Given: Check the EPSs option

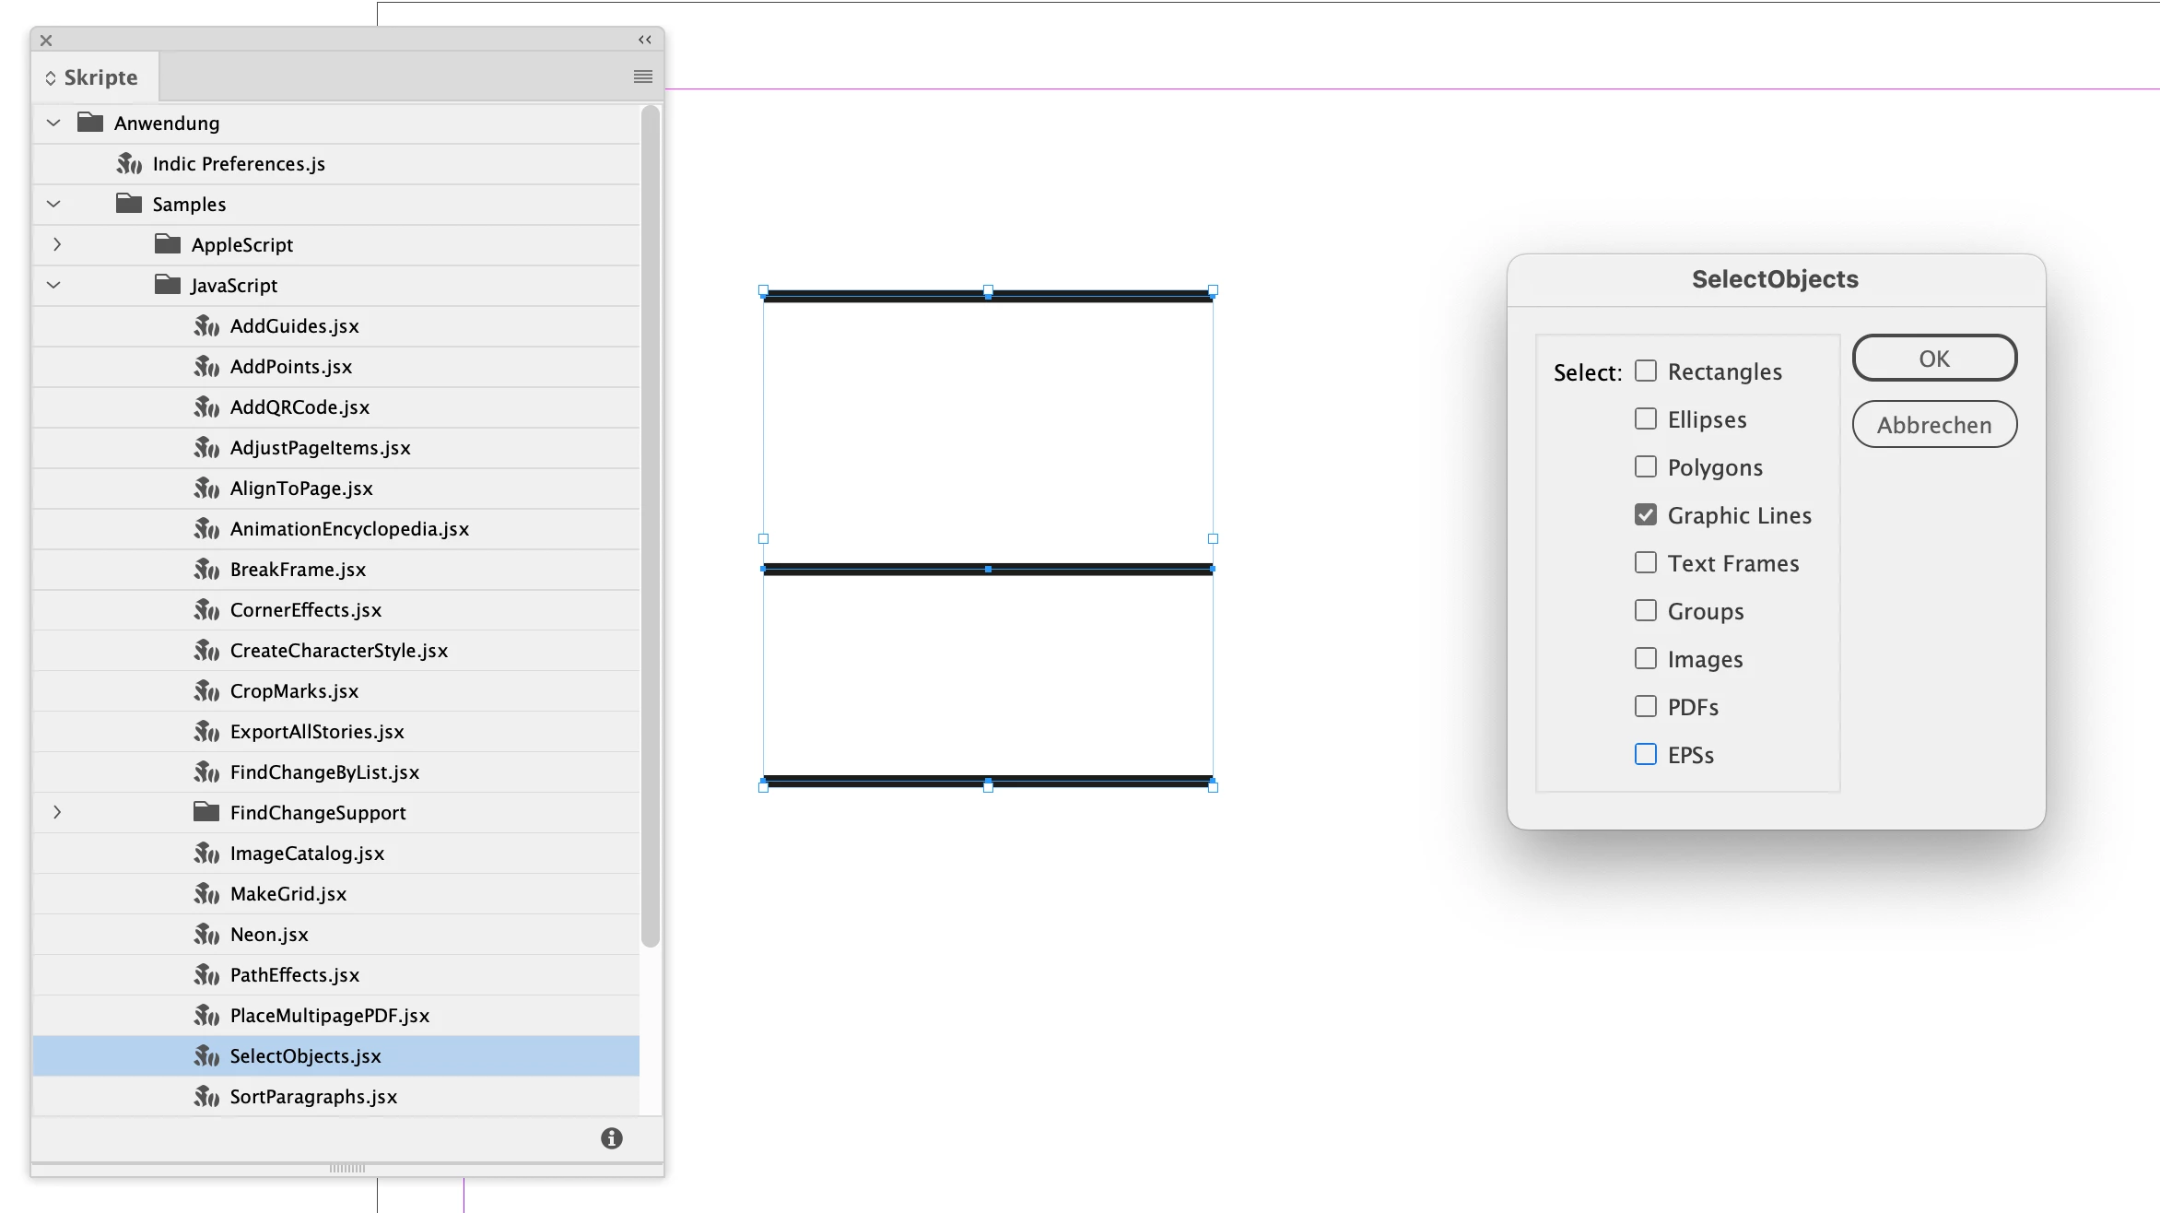Looking at the screenshot, I should pos(1645,754).
